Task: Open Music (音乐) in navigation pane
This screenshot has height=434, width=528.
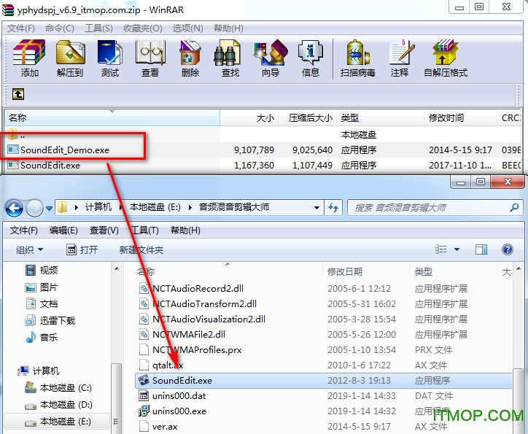Action: 42,337
